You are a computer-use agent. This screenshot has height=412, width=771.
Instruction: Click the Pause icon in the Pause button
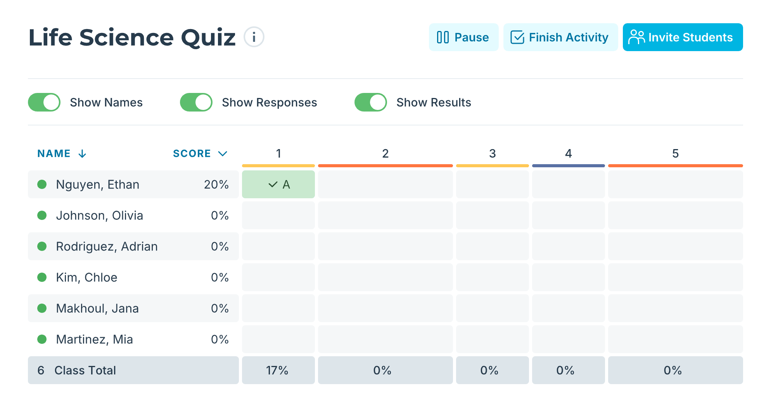tap(443, 37)
